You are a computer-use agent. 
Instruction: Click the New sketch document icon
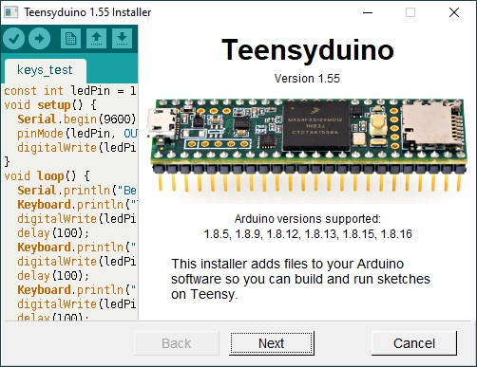[x=70, y=39]
